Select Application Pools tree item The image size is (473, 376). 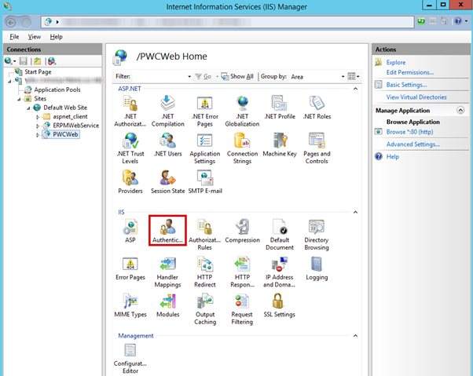tap(57, 89)
